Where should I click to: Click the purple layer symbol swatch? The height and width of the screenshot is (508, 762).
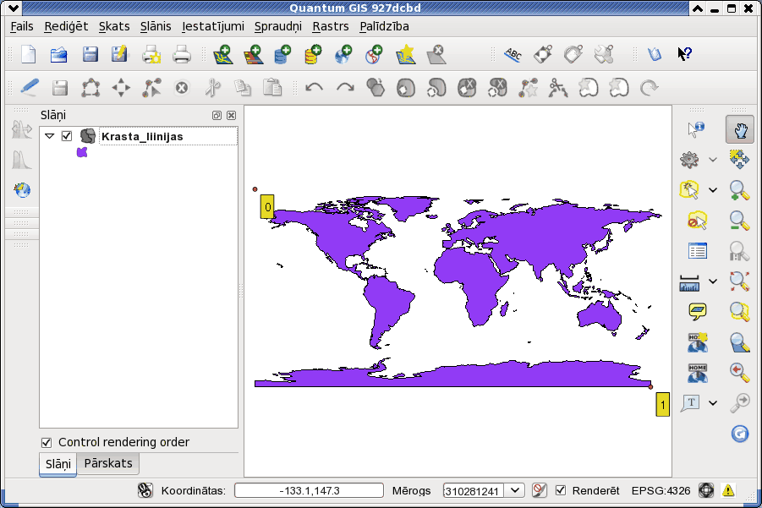click(x=82, y=152)
